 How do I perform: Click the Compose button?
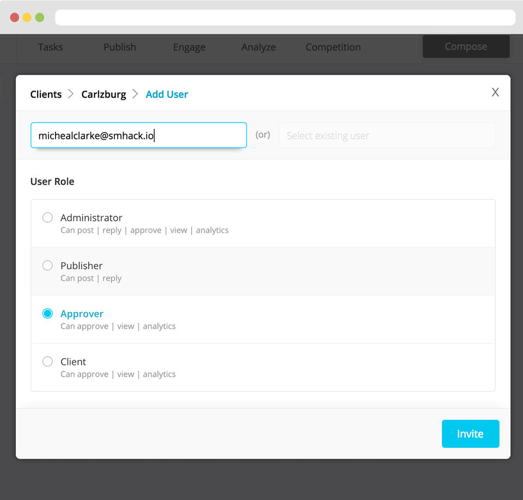pyautogui.click(x=466, y=47)
